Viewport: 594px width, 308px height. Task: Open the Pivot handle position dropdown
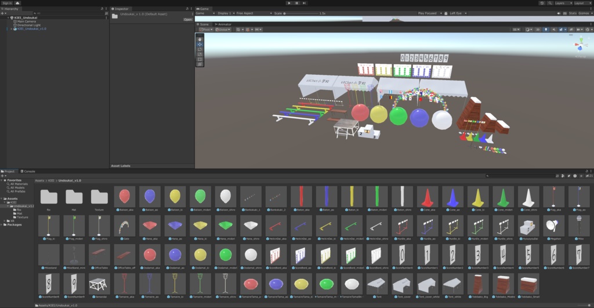click(206, 30)
